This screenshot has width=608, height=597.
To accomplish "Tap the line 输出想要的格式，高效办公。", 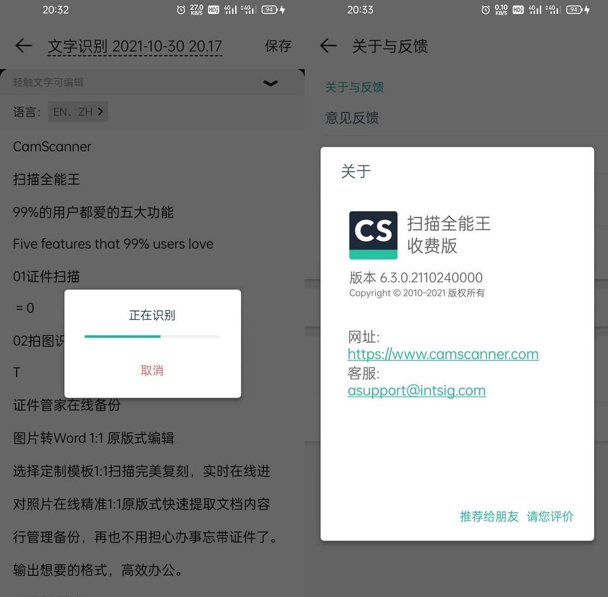I will coord(98,570).
